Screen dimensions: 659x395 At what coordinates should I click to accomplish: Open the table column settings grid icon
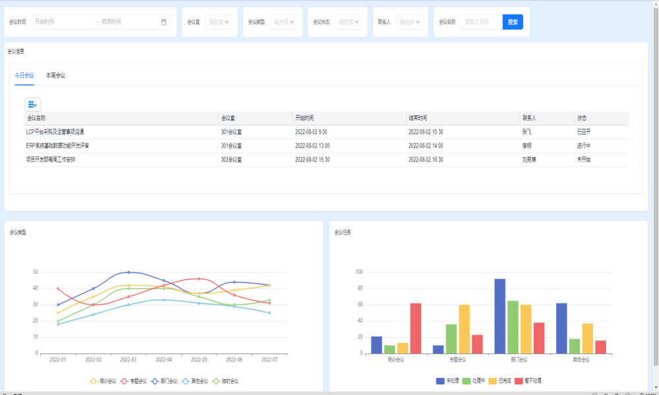tap(32, 105)
